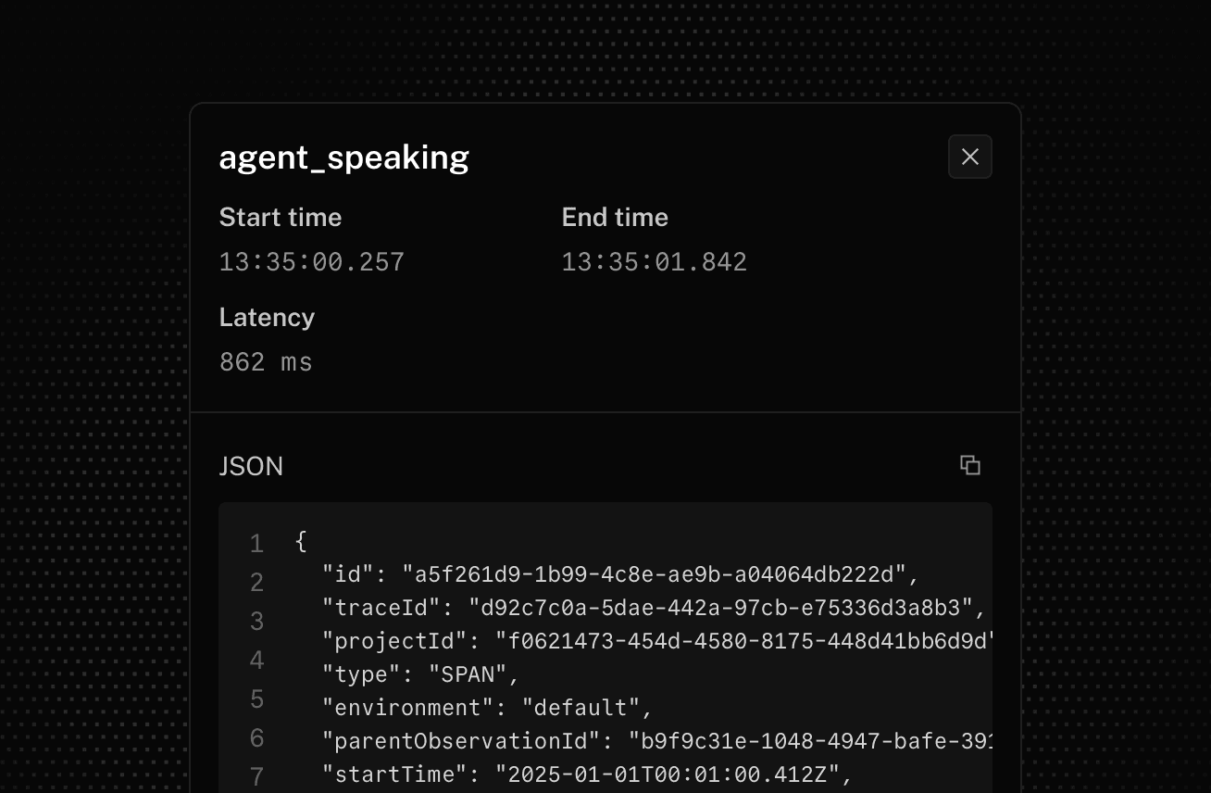The width and height of the screenshot is (1211, 793).
Task: Select the environment default value
Action: pos(572,707)
